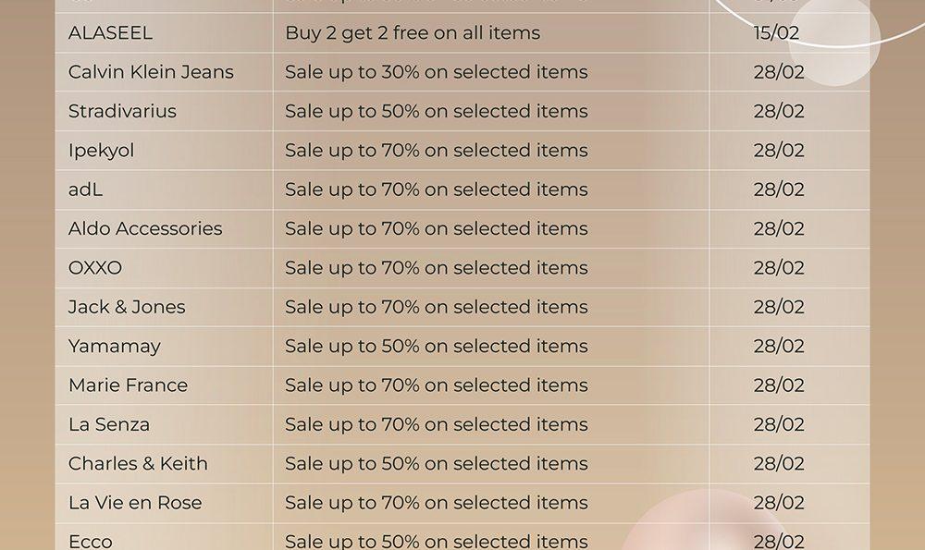The height and width of the screenshot is (550, 925).
Task: Select the Jack & Jones entry
Action: pos(127,307)
